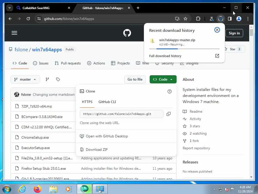Viewport: 258px width, 194px height.
Task: Go back to previous page
Action: (x=10, y=19)
